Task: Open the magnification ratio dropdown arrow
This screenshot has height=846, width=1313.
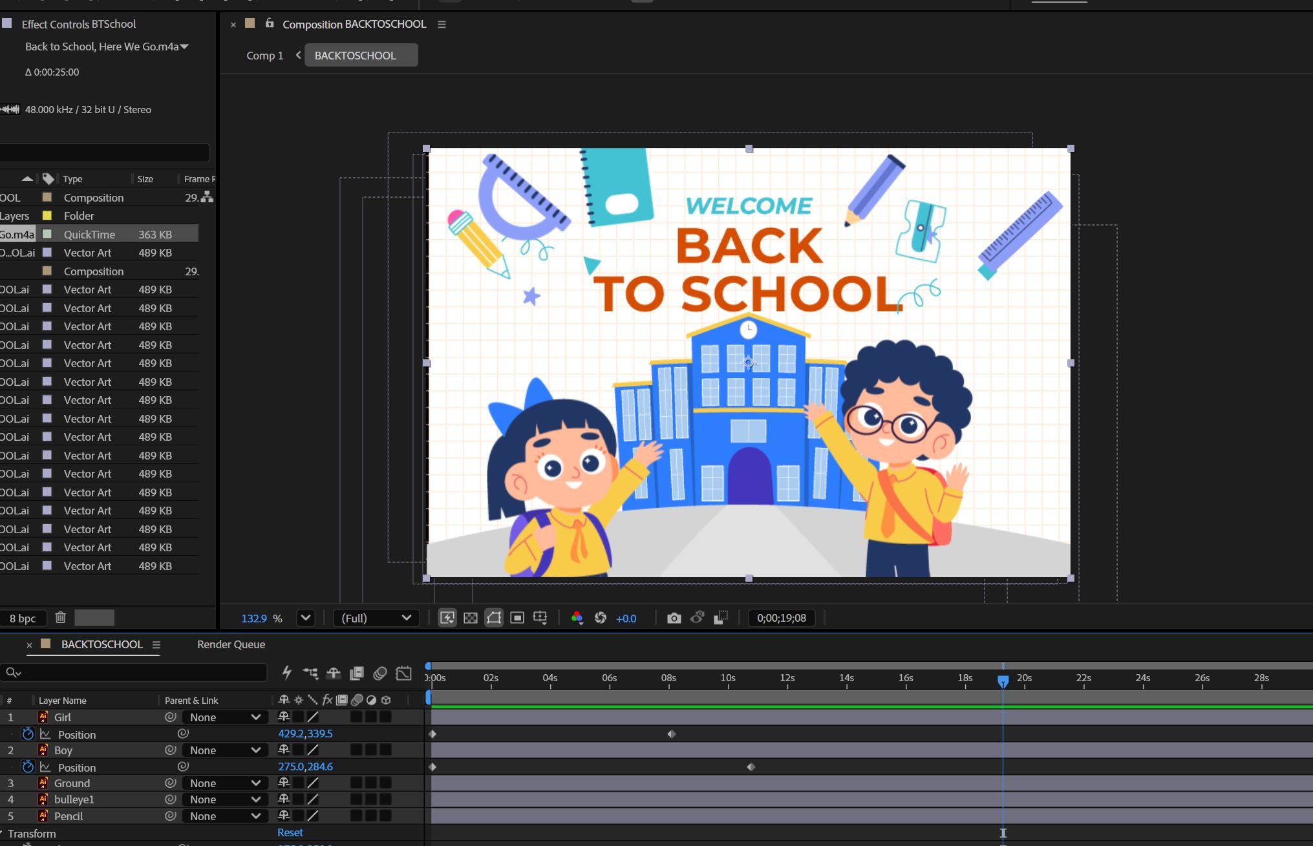Action: [x=306, y=618]
